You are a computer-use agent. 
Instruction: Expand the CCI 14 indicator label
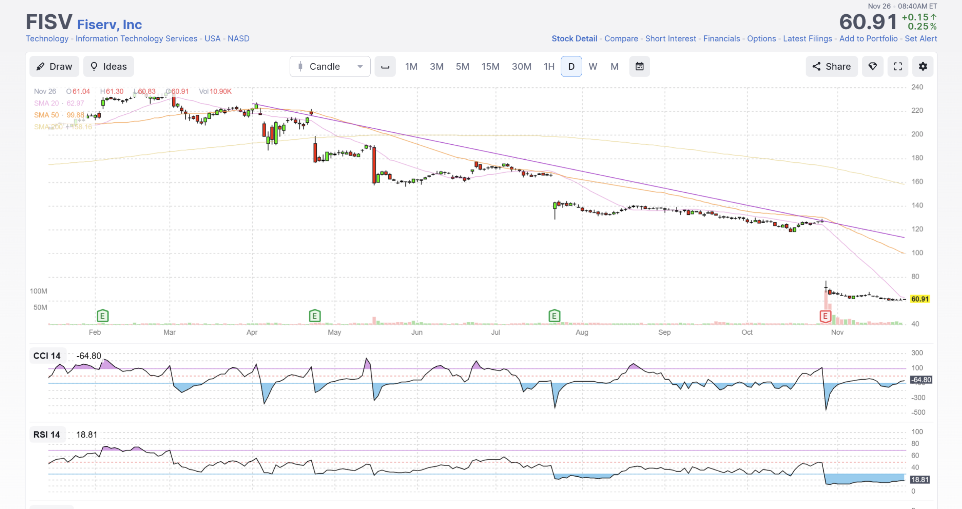47,355
